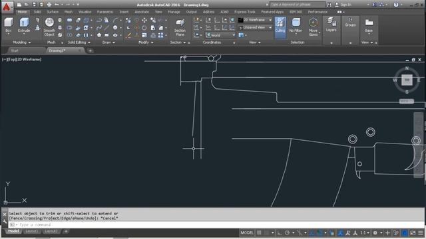This screenshot has height=239, width=426.
Task: Click the Array tool in Modify panel
Action: click(161, 35)
